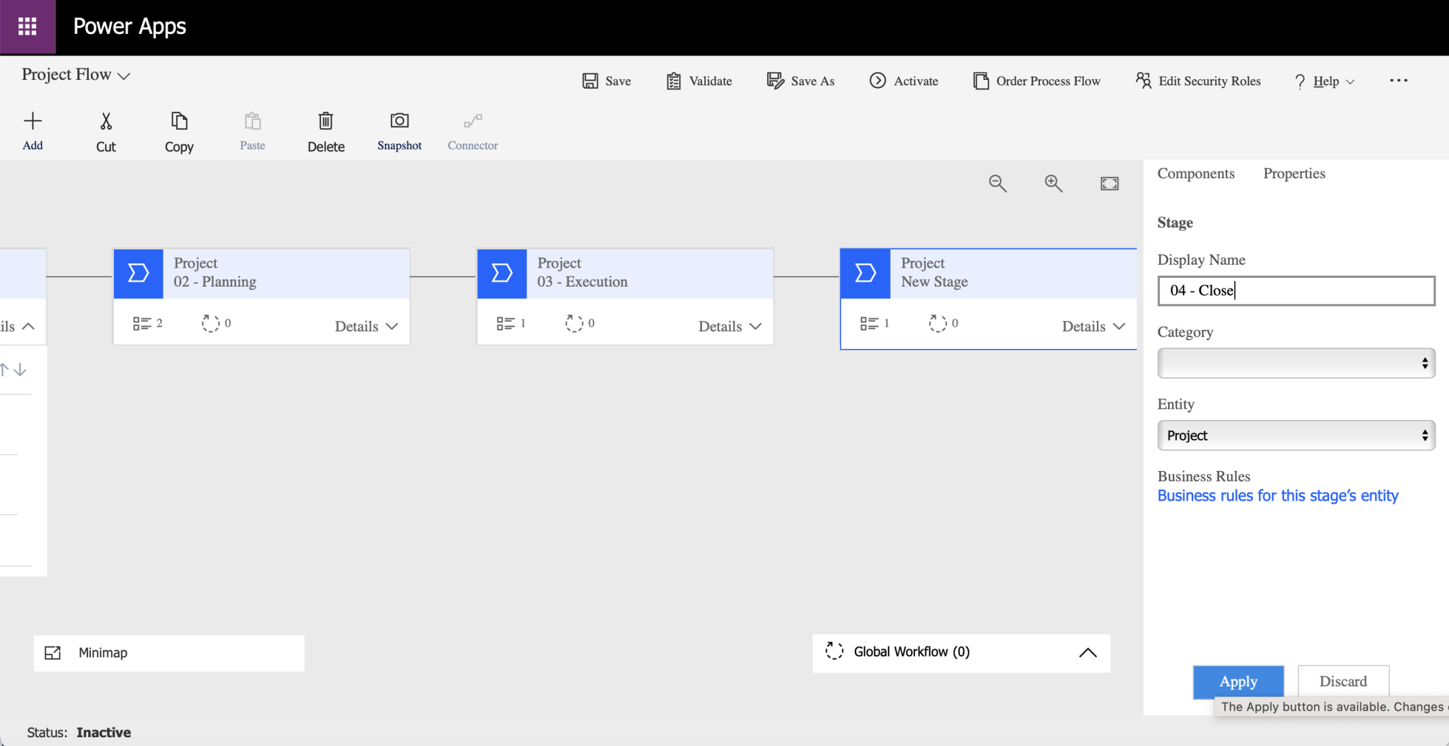1449x746 pixels.
Task: Click the zoom out magnifier icon
Action: 997,184
